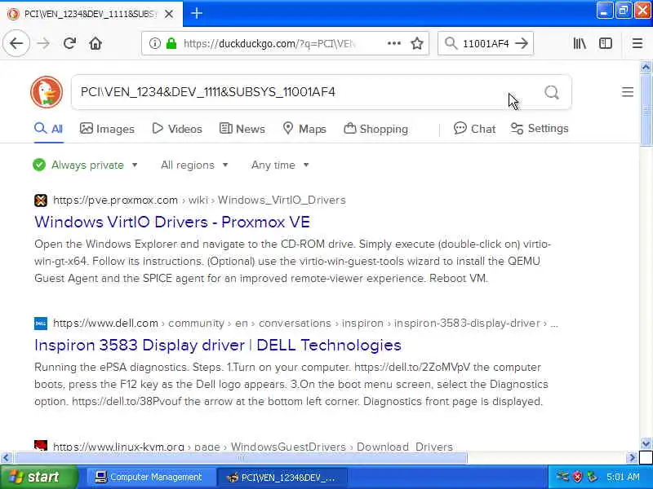
Task: Toggle the sidebar view
Action: pos(606,43)
